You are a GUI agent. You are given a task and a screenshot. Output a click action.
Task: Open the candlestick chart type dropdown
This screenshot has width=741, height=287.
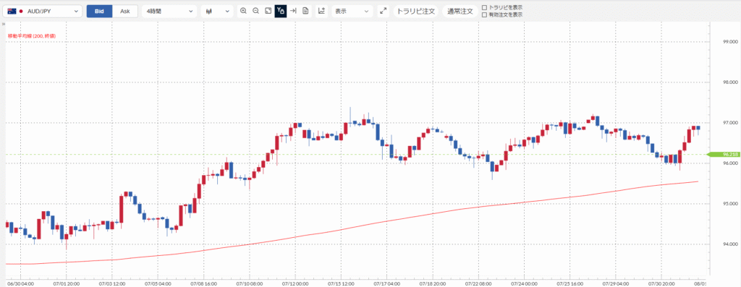pos(217,12)
